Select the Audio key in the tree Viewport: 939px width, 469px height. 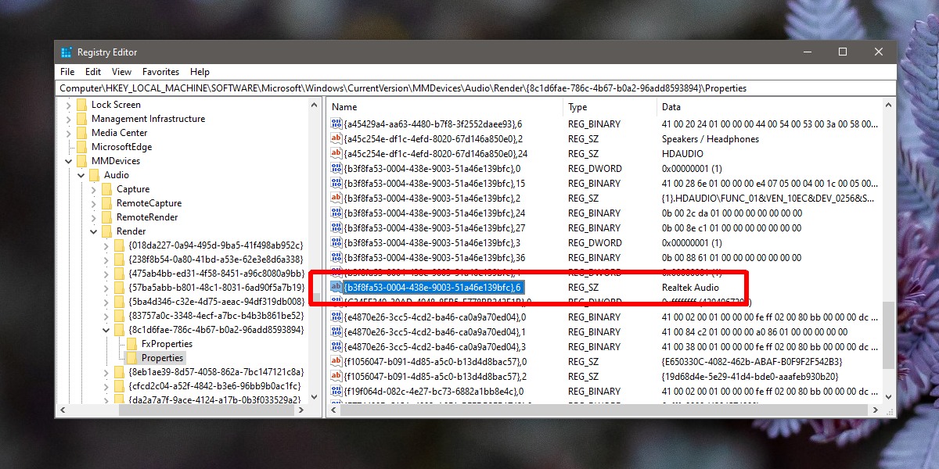(117, 175)
